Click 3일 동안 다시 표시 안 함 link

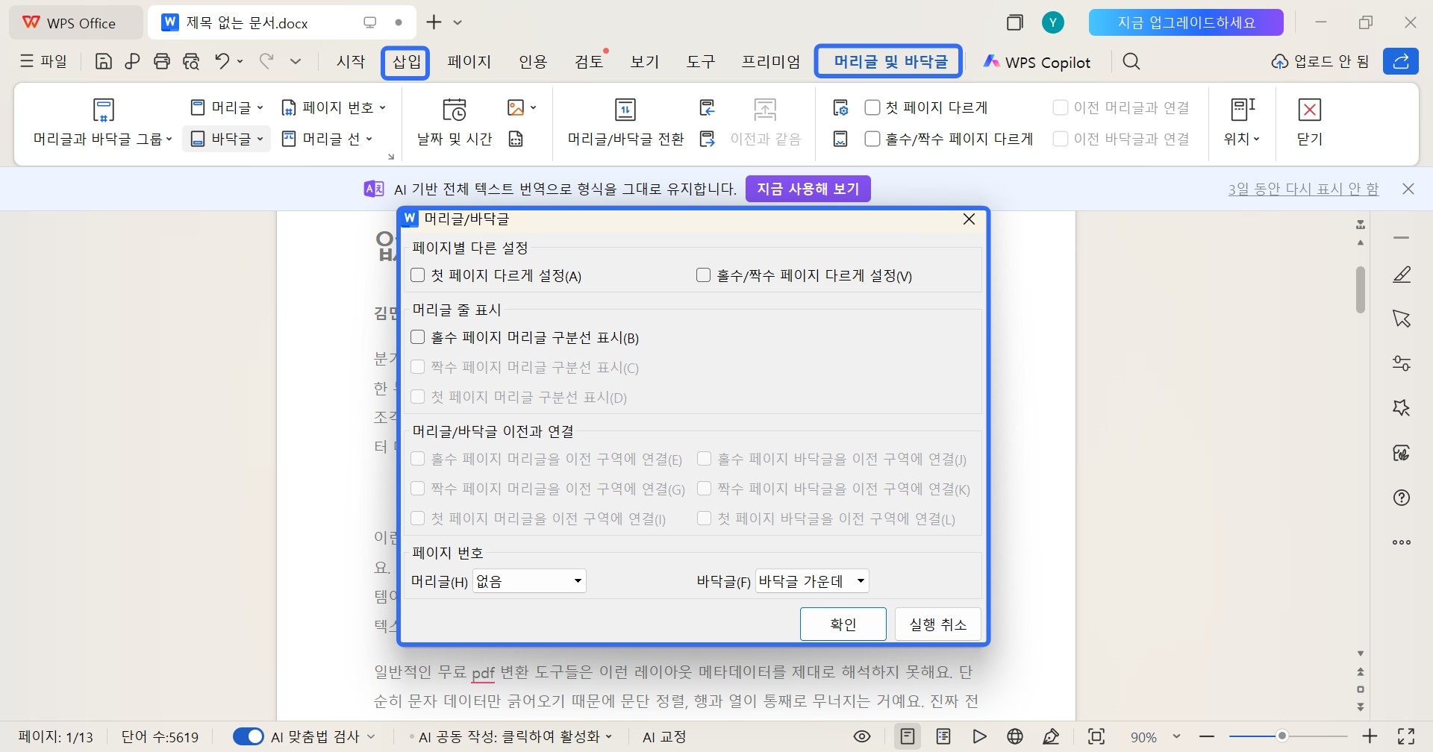coord(1303,189)
